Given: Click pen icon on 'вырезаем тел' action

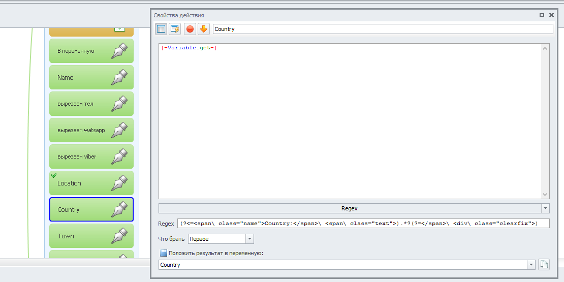Looking at the screenshot, I should point(119,104).
